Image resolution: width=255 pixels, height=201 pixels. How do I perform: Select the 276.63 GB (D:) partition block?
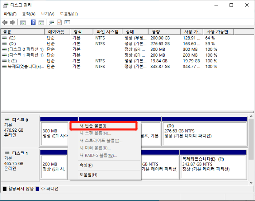[204, 132]
